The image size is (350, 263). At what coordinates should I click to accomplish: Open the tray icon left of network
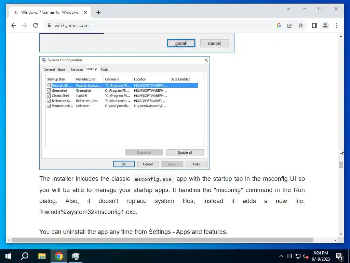(289, 256)
